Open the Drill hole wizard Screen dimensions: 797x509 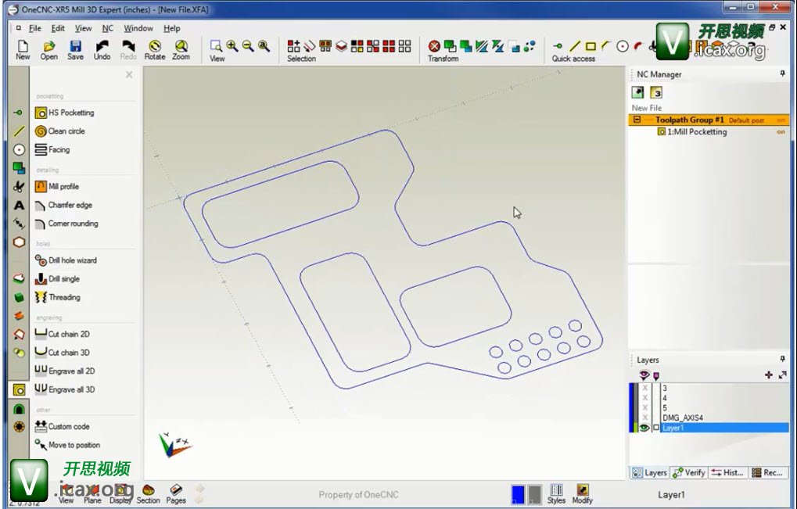point(41,260)
